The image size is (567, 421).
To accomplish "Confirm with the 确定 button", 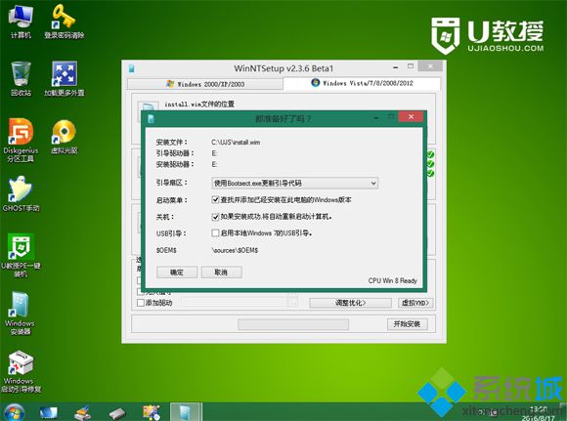I will (x=177, y=273).
